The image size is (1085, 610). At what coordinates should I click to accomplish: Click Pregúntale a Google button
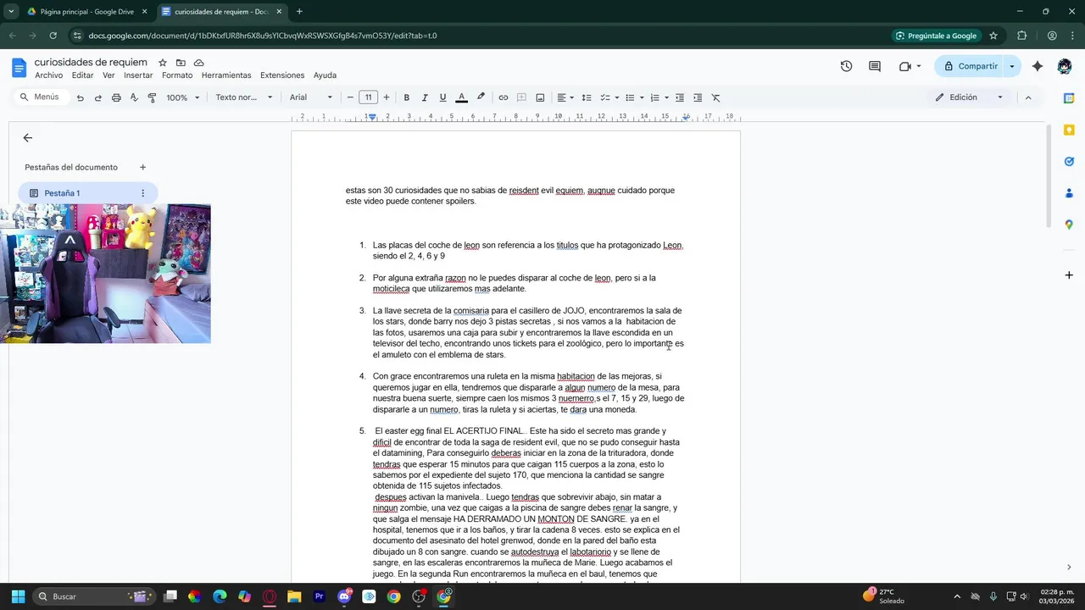(x=937, y=36)
